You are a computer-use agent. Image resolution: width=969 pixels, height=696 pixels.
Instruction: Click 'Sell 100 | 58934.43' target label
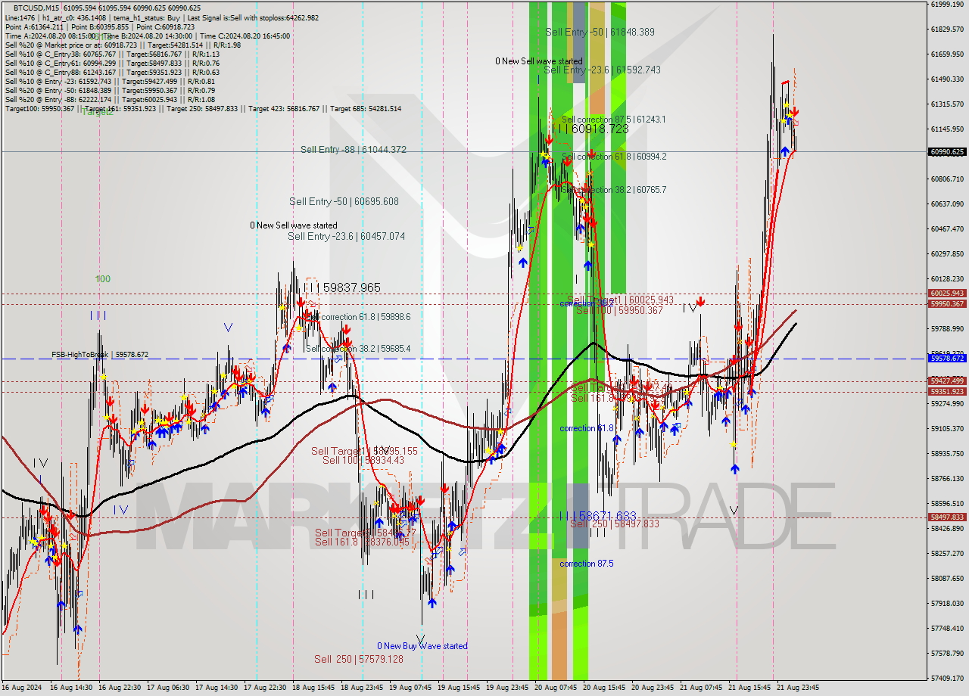[x=363, y=461]
